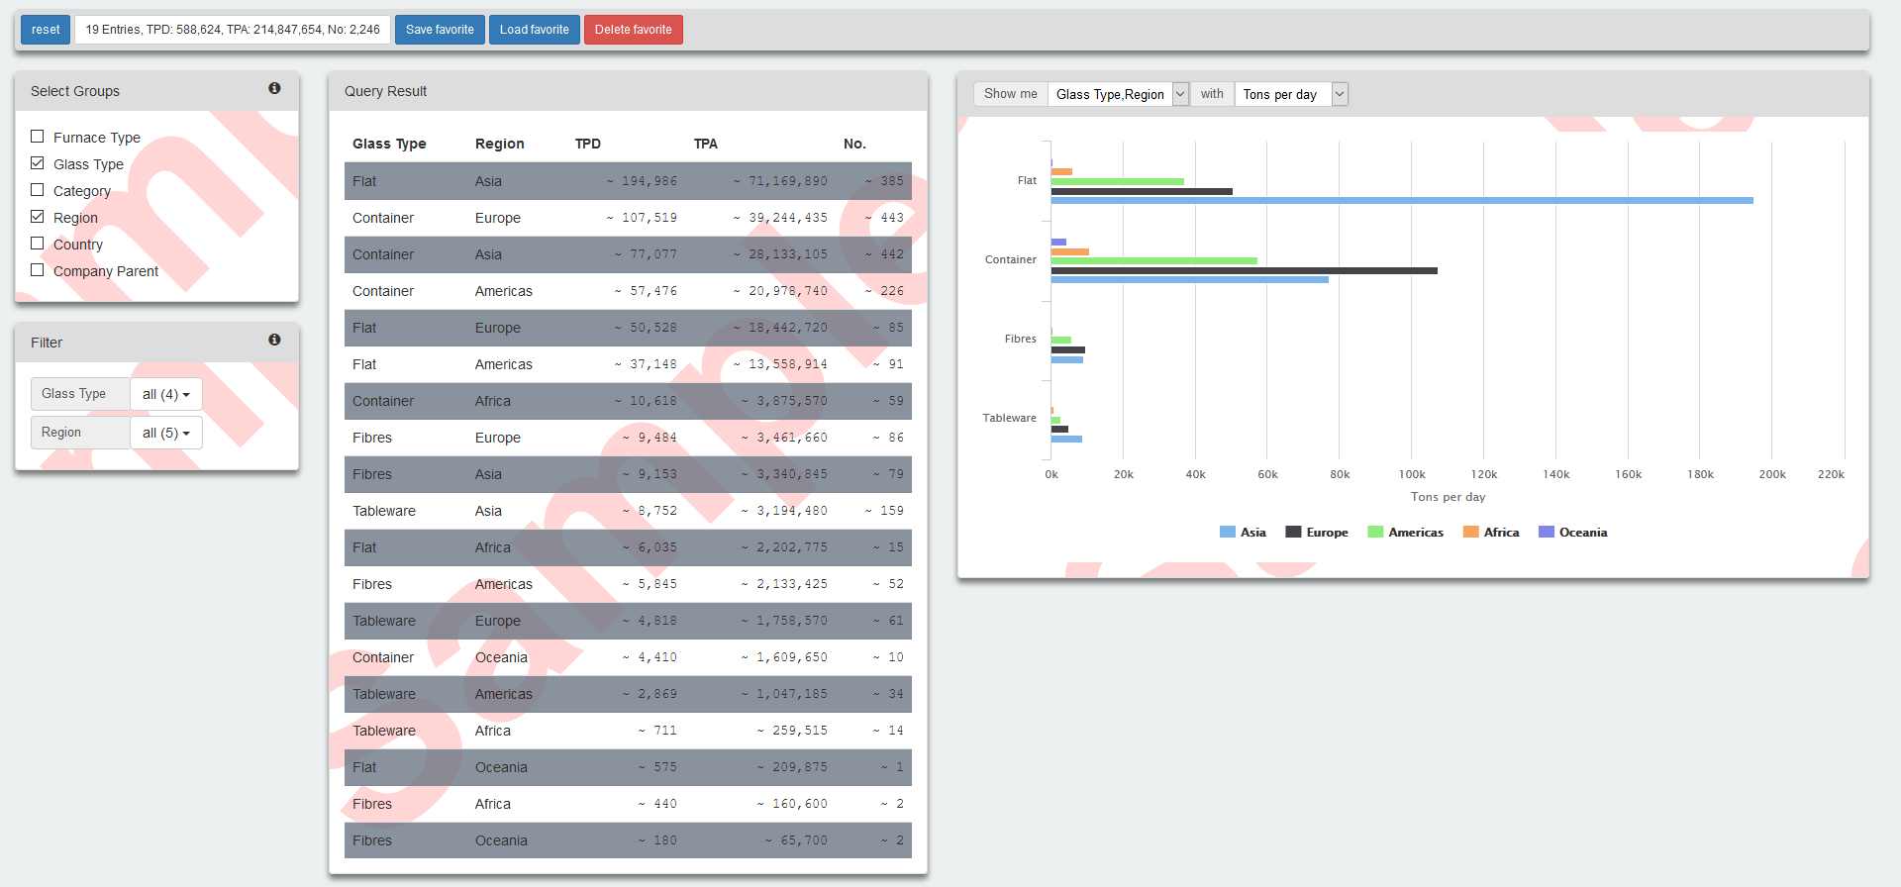This screenshot has width=1901, height=887.
Task: Open the Glass Type,Region chart dropdown
Action: [1119, 94]
